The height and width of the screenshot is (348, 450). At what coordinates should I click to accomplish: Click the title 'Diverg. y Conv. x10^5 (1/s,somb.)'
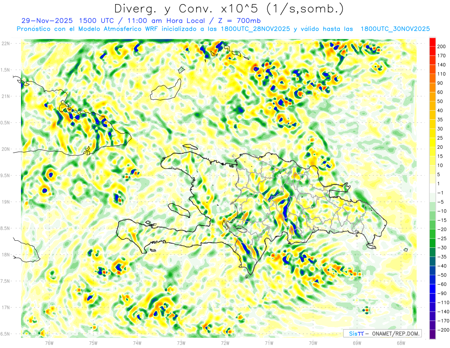coord(229,9)
